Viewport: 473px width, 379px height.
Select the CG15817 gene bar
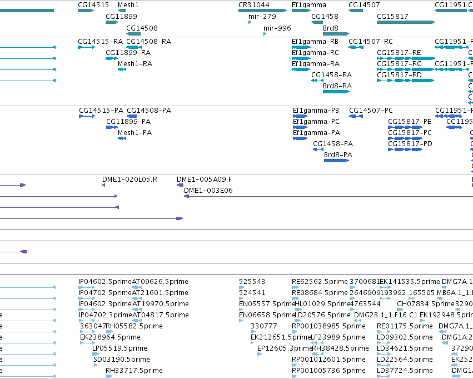(406, 22)
